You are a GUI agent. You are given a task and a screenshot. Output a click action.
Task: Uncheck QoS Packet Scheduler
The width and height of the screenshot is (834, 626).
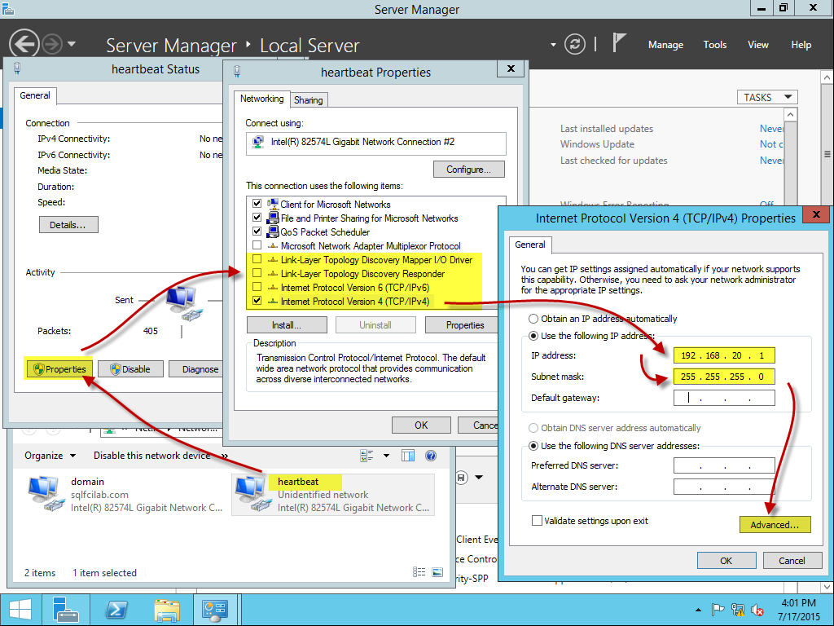257,231
